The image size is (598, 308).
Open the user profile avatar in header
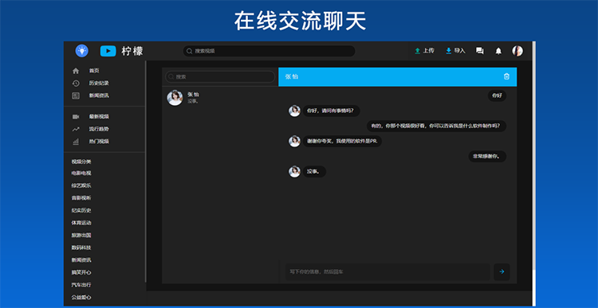517,51
